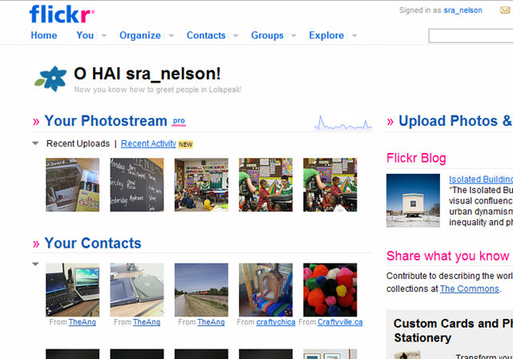Follow The Commons link

[470, 289]
